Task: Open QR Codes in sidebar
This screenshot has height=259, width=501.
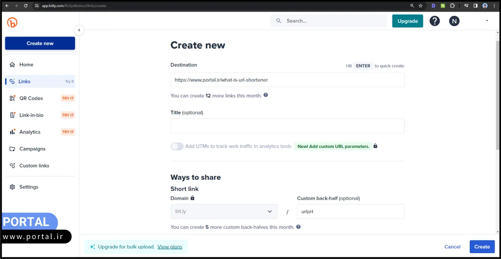Action: pyautogui.click(x=31, y=98)
